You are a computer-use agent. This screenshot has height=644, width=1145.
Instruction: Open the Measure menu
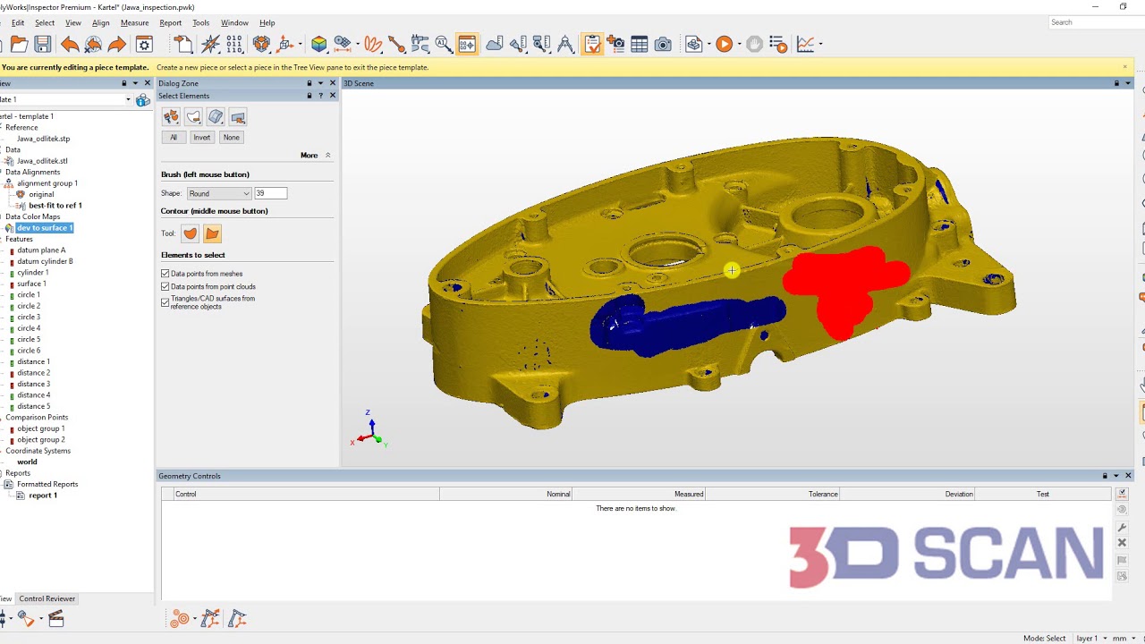click(x=135, y=22)
